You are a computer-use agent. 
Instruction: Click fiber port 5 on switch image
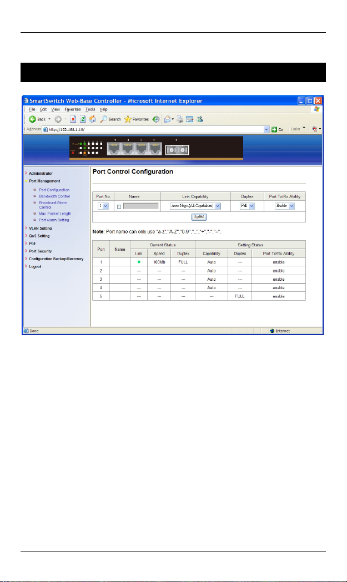click(x=177, y=150)
